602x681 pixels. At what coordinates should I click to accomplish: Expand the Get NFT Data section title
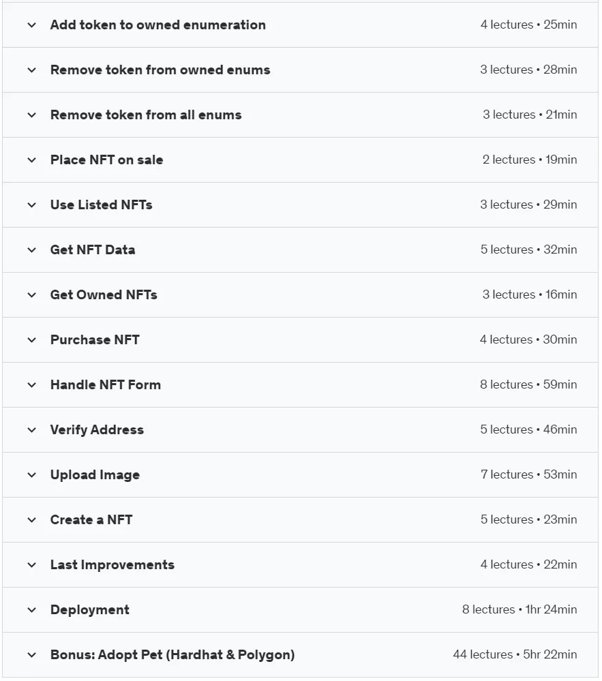pyautogui.click(x=93, y=249)
